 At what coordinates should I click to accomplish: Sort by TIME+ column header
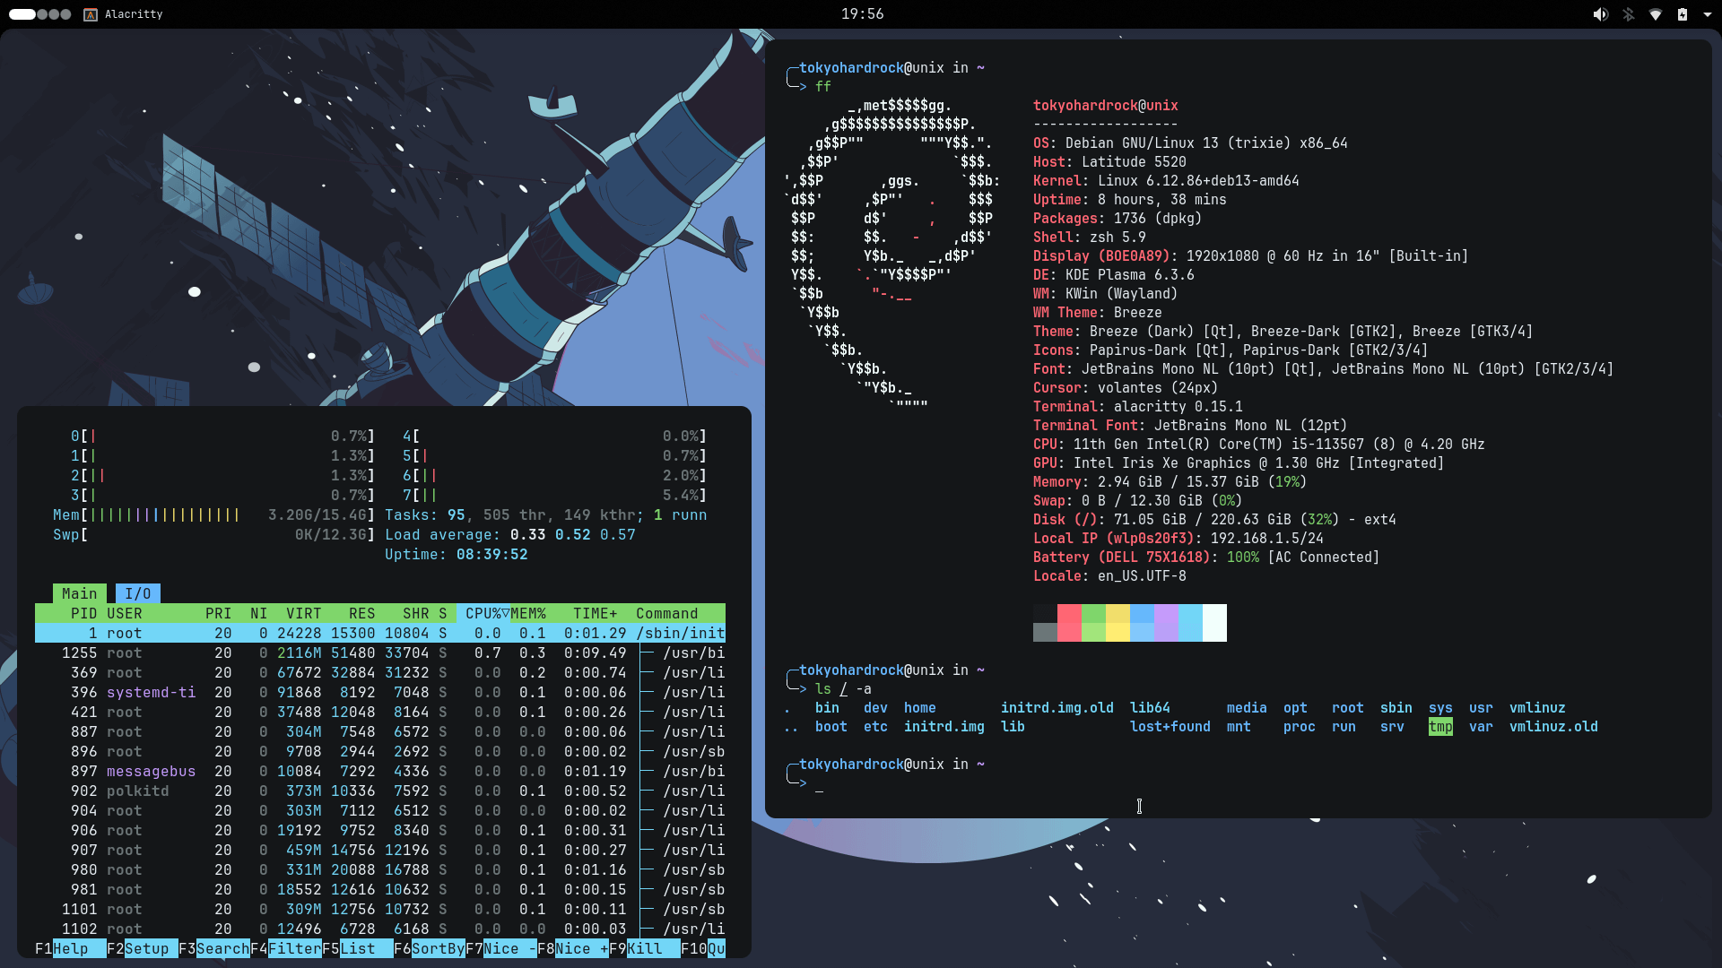(596, 613)
